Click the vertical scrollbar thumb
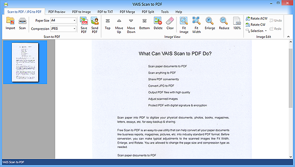 (290, 78)
